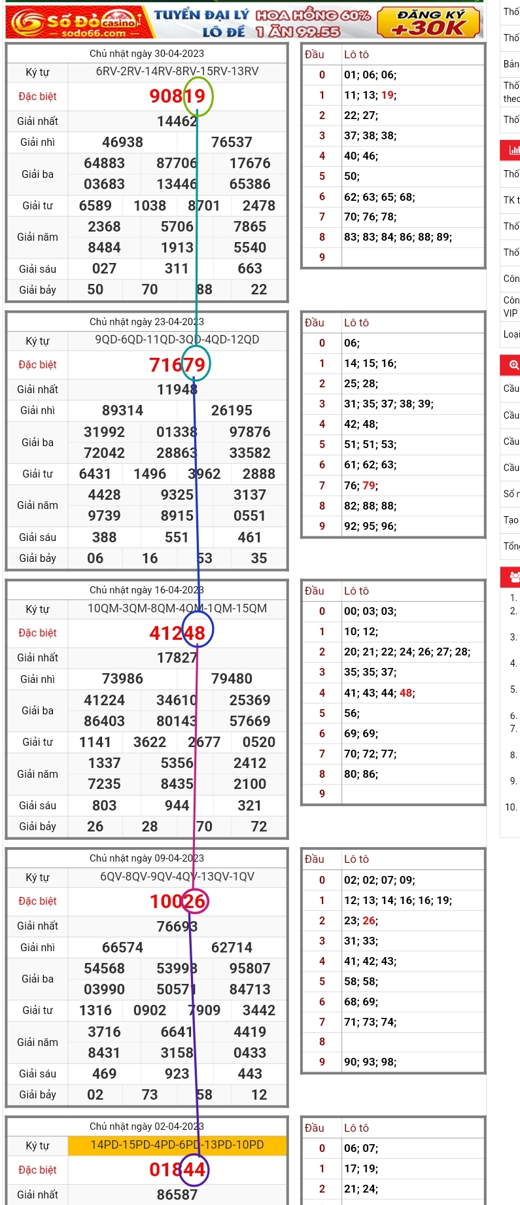Click second prize number 89314
This screenshot has height=1205, width=520.
122,410
